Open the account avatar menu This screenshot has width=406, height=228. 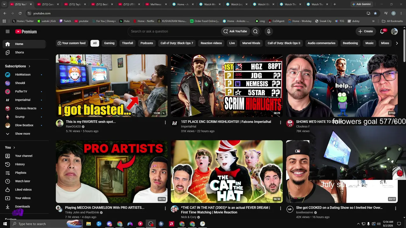click(394, 31)
